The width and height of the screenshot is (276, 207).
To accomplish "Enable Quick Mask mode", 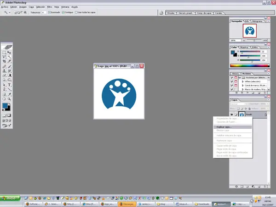I will [9, 115].
